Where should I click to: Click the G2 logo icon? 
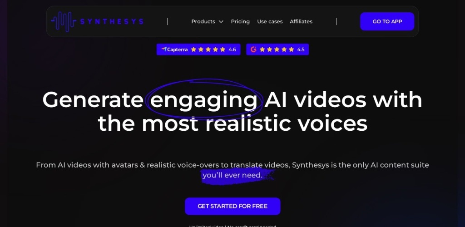click(253, 49)
